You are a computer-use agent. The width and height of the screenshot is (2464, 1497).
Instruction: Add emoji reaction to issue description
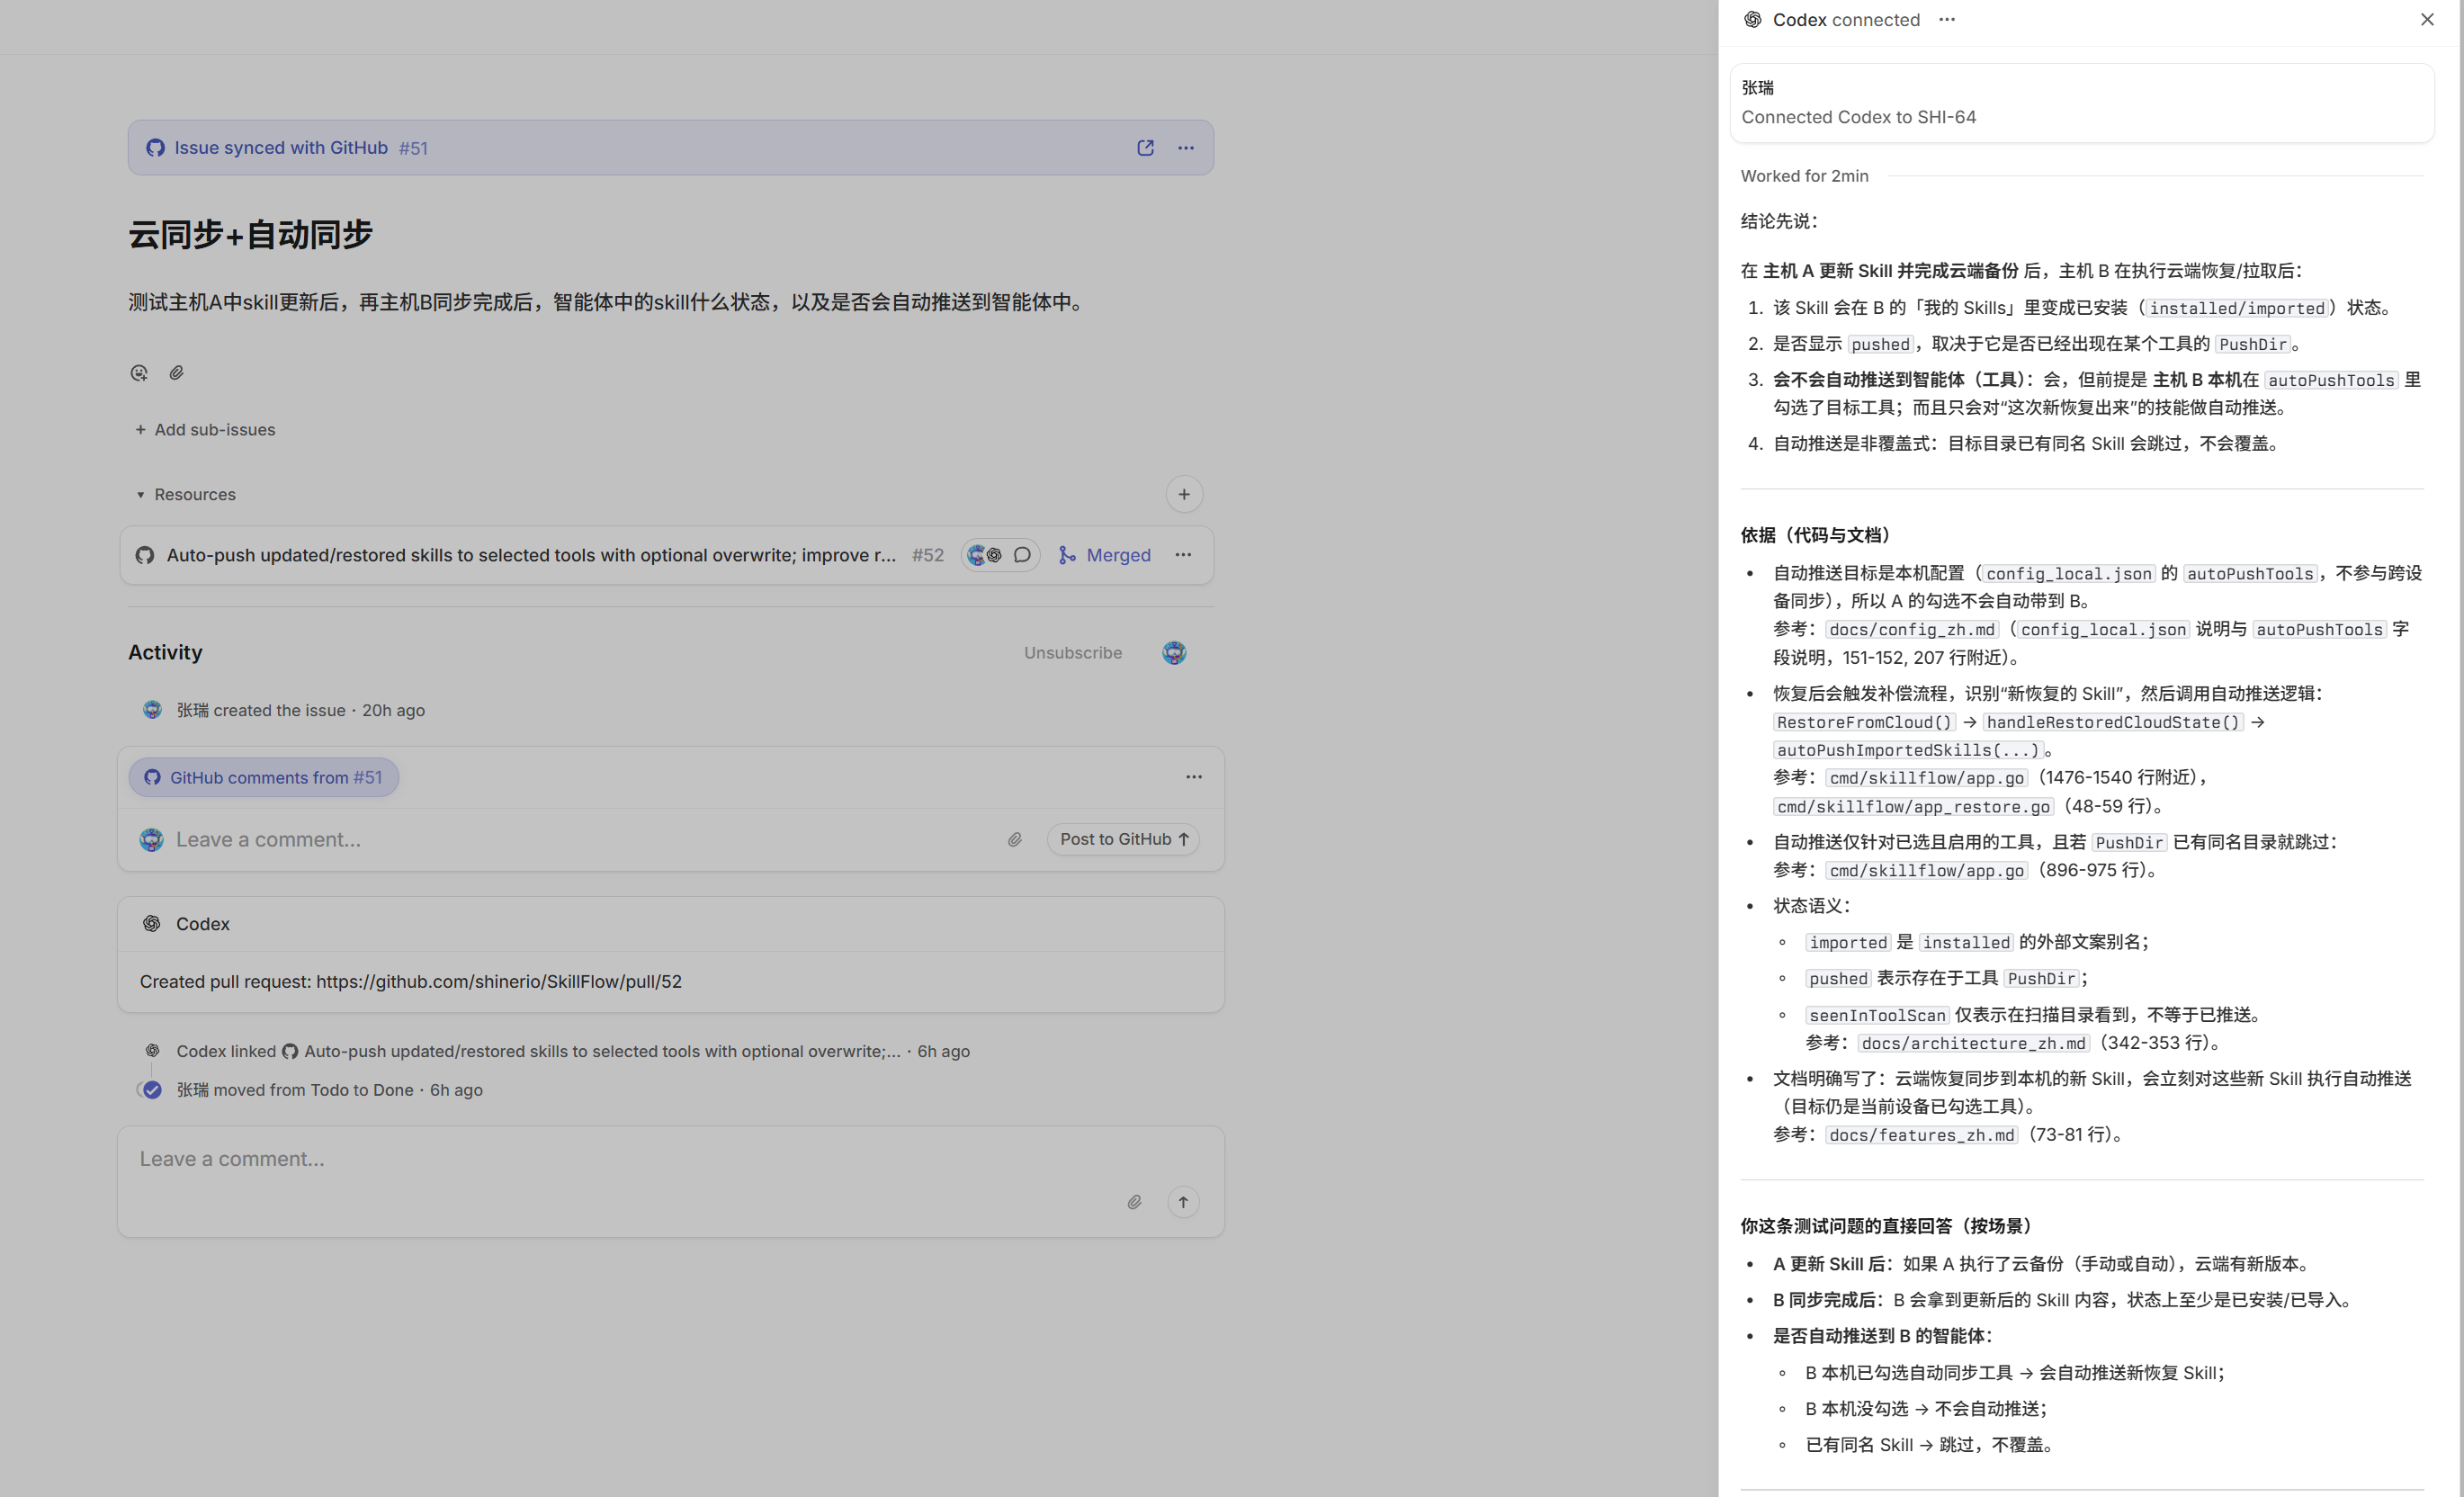point(139,373)
